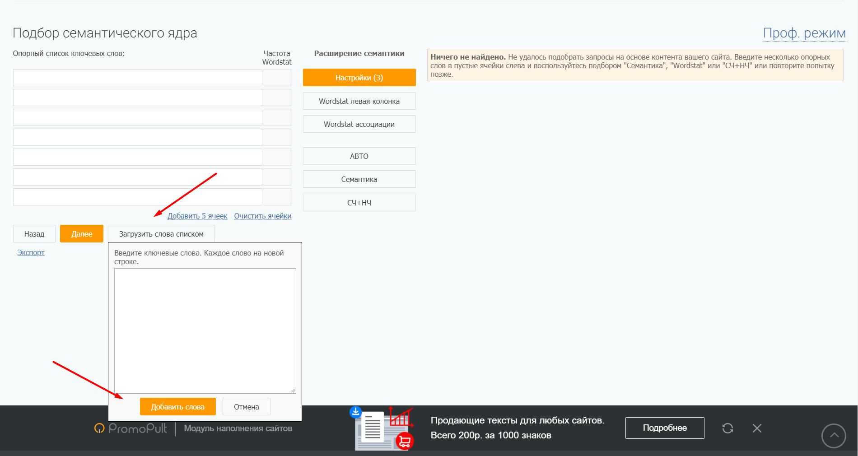Screen dimensions: 858x456
Task: Open the Загрузить слова списком tab
Action: click(x=161, y=234)
